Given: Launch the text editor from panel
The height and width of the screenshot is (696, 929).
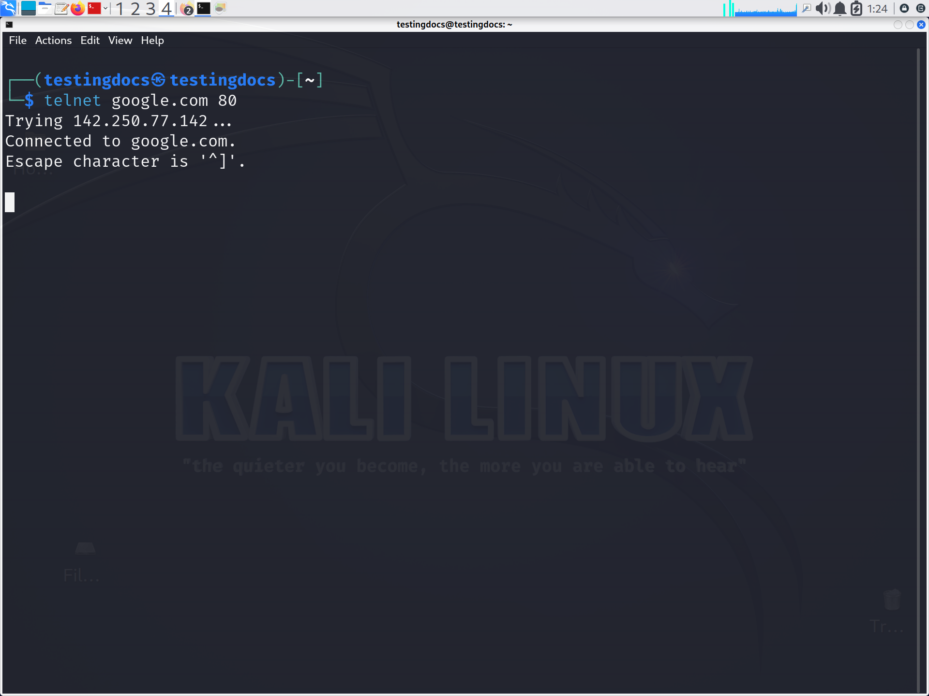Looking at the screenshot, I should (x=61, y=8).
